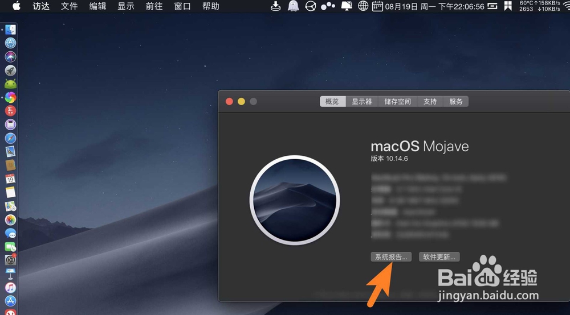Open Photos app in the dock
570x315 pixels.
[x=10, y=219]
